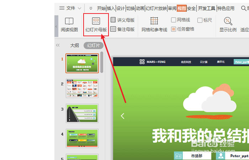The image size is (249, 160).
Task: Click the 扁平化 text on slide
Action: pyautogui.click(x=221, y=62)
